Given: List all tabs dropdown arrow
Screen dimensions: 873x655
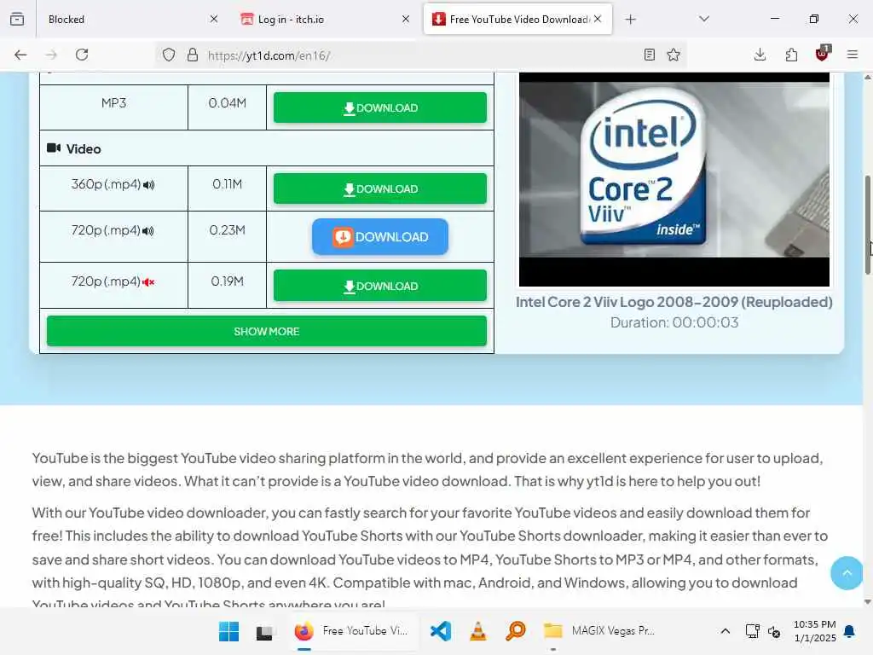Looking at the screenshot, I should pyautogui.click(x=704, y=19).
